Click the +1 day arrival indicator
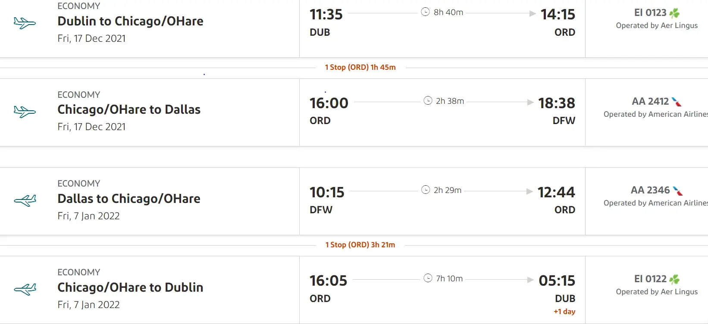708x324 pixels. (564, 312)
